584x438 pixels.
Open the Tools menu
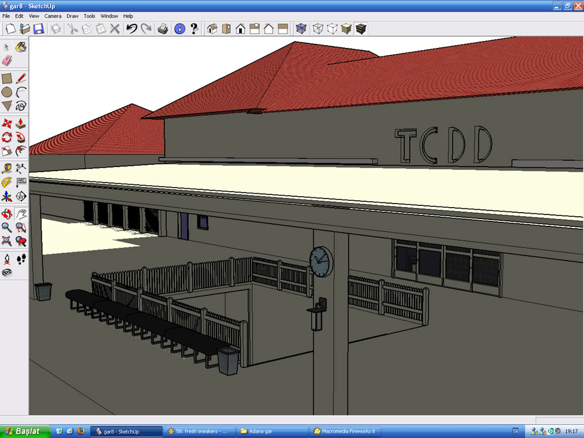point(90,16)
